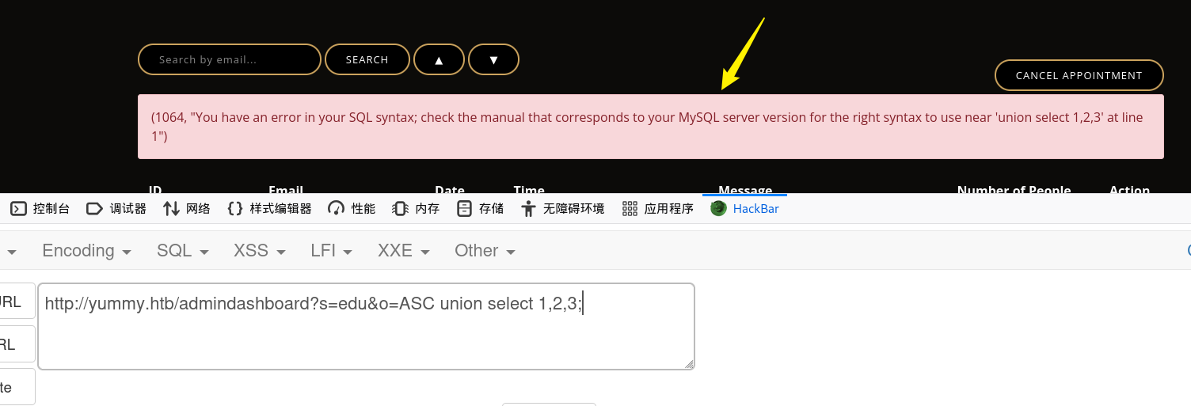Open the Debugger (调试器) panel
Viewport: 1191px width, 406px height.
click(x=116, y=209)
